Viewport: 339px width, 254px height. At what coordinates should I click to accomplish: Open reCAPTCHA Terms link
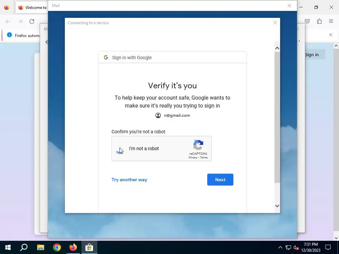click(x=204, y=158)
